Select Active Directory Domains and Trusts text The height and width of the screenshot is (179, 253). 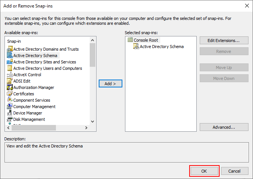click(x=46, y=49)
